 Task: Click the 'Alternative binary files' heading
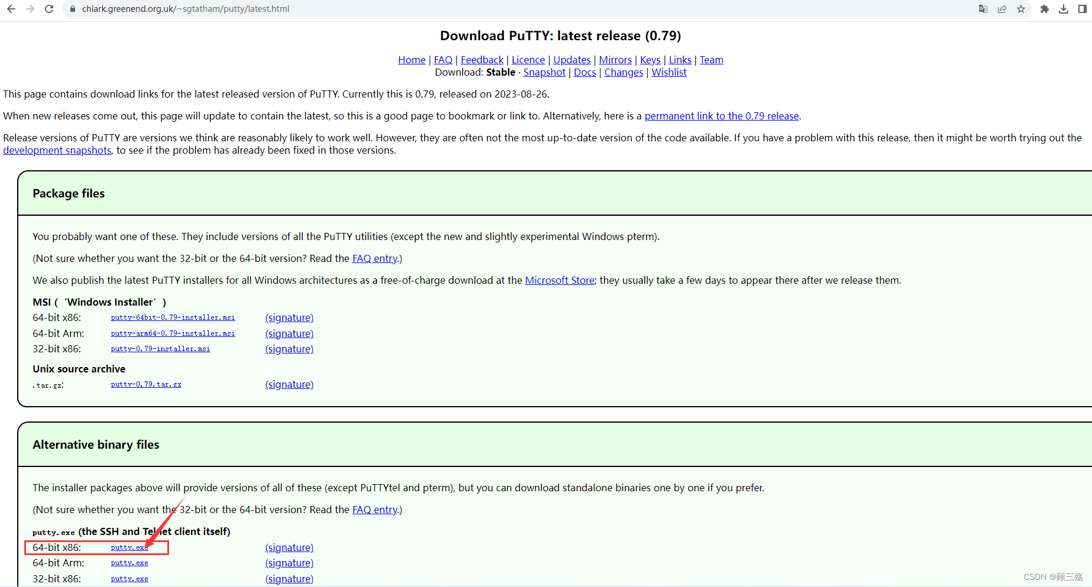[96, 445]
